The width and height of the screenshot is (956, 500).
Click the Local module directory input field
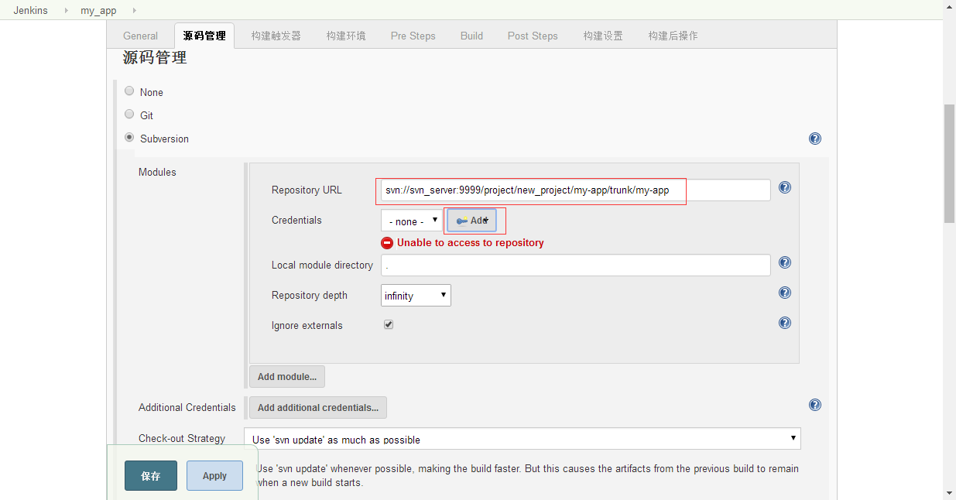575,265
